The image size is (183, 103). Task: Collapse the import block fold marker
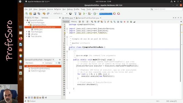coord(67,29)
